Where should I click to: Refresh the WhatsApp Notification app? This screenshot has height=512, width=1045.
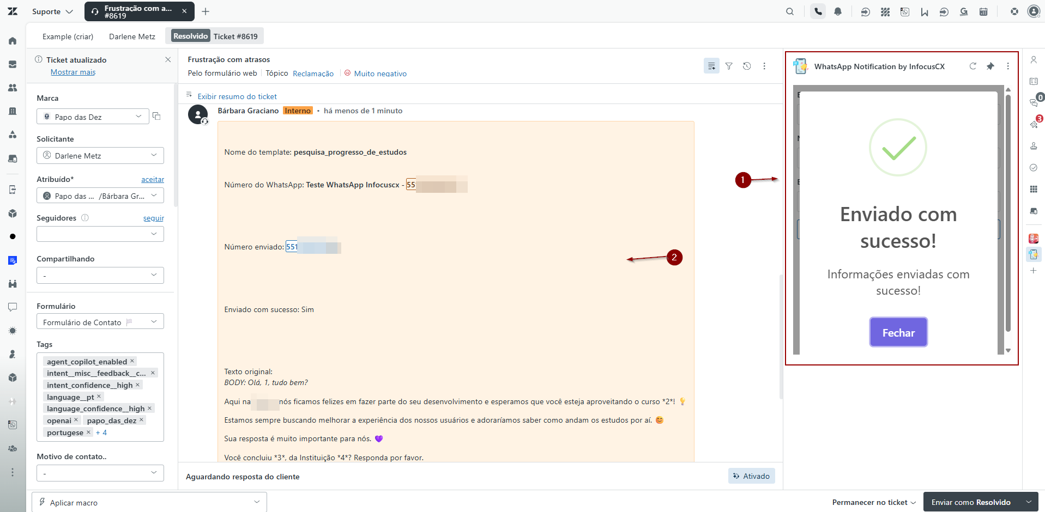point(972,66)
